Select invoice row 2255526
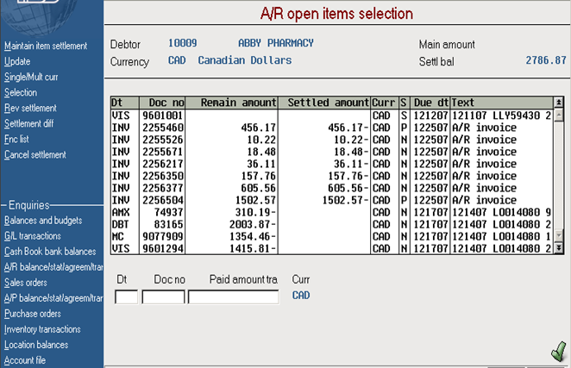Screen dimensions: 571x368 click(x=332, y=140)
